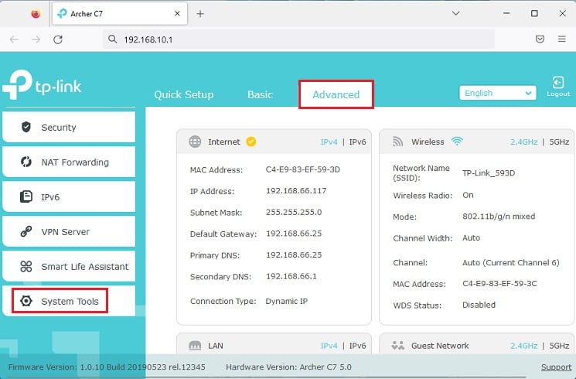The width and height of the screenshot is (576, 379).
Task: Click the VPN Server link icon
Action: [26, 231]
